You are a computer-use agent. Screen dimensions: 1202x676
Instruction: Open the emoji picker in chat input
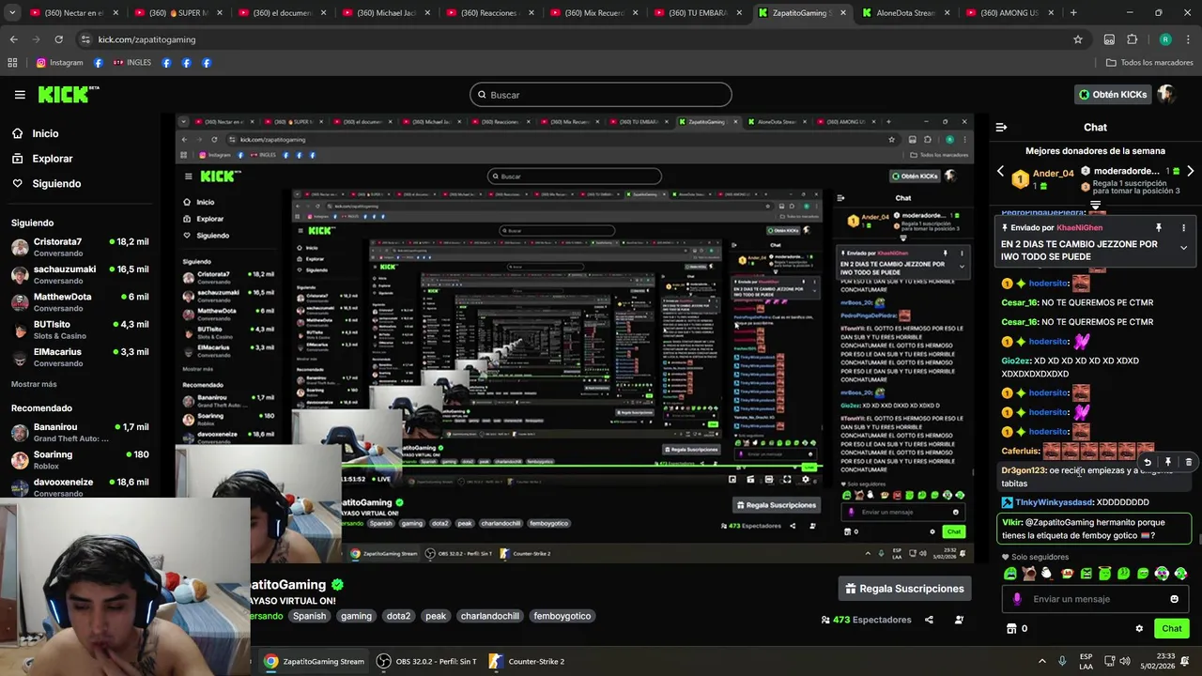tap(1174, 599)
